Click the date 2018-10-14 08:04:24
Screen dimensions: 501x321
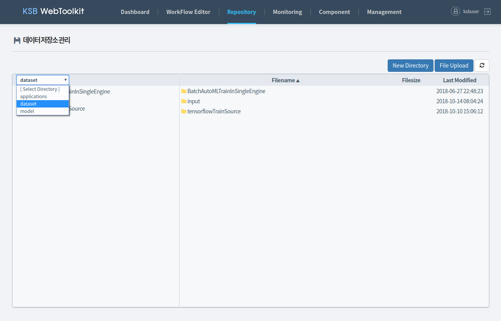click(x=459, y=101)
